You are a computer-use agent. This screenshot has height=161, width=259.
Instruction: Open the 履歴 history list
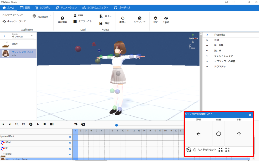click(123, 20)
